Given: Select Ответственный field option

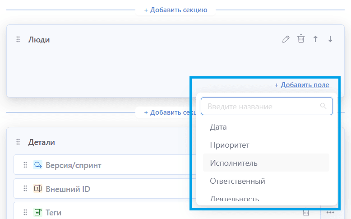Looking at the screenshot, I should [237, 181].
